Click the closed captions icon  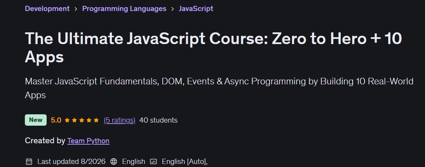pos(153,161)
